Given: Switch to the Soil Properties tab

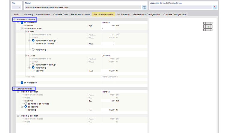Looking at the screenshot, I should coord(123,14).
